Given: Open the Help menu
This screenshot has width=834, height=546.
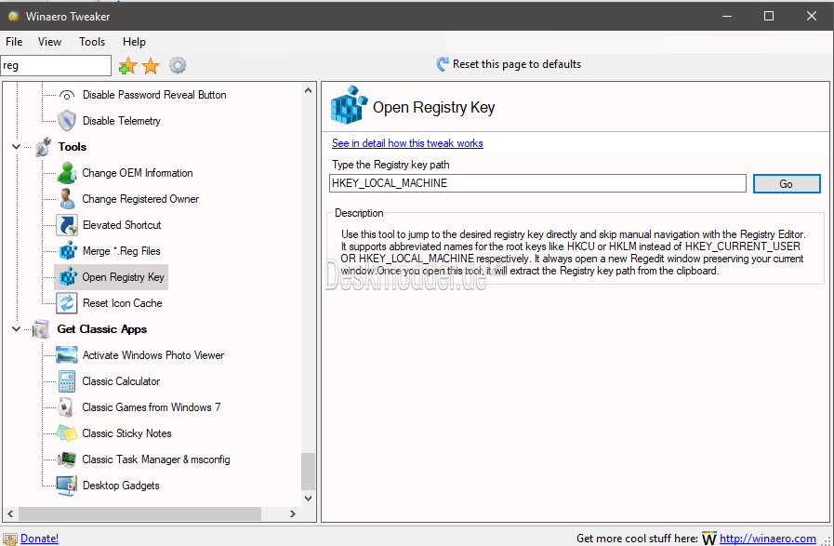Looking at the screenshot, I should coord(134,42).
